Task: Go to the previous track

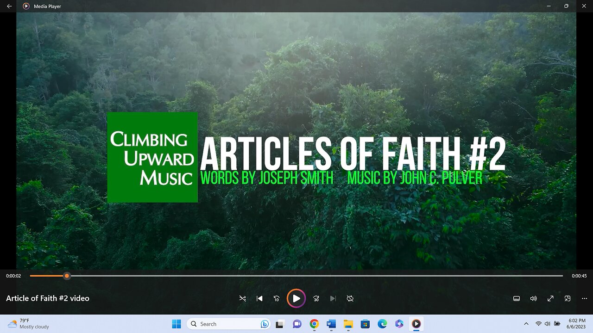Action: (x=259, y=299)
